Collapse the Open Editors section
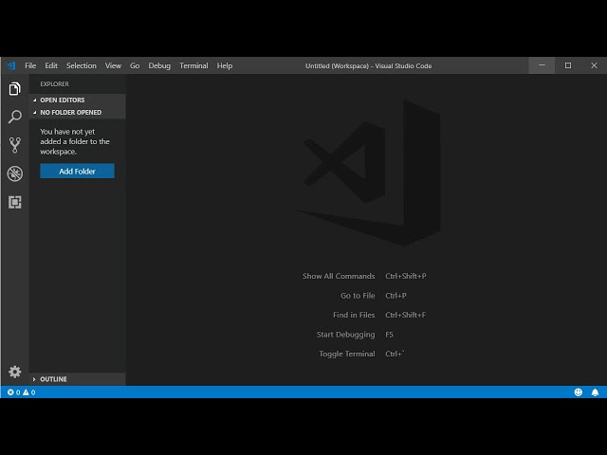 click(x=78, y=100)
